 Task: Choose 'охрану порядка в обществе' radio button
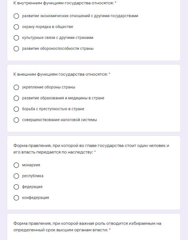pos(16,27)
